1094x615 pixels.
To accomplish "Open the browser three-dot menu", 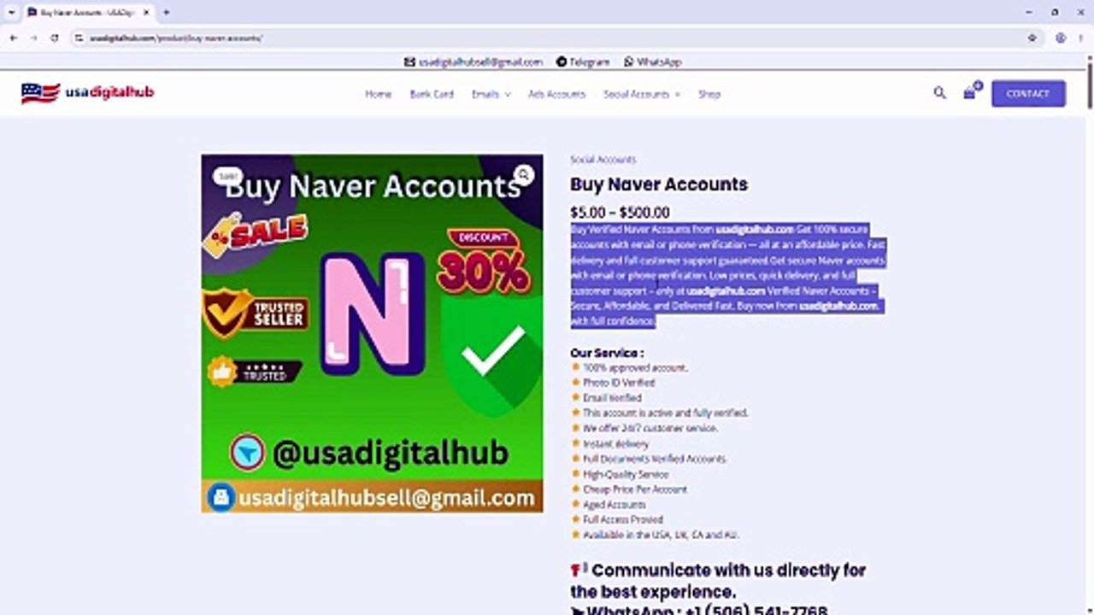I will (1082, 38).
